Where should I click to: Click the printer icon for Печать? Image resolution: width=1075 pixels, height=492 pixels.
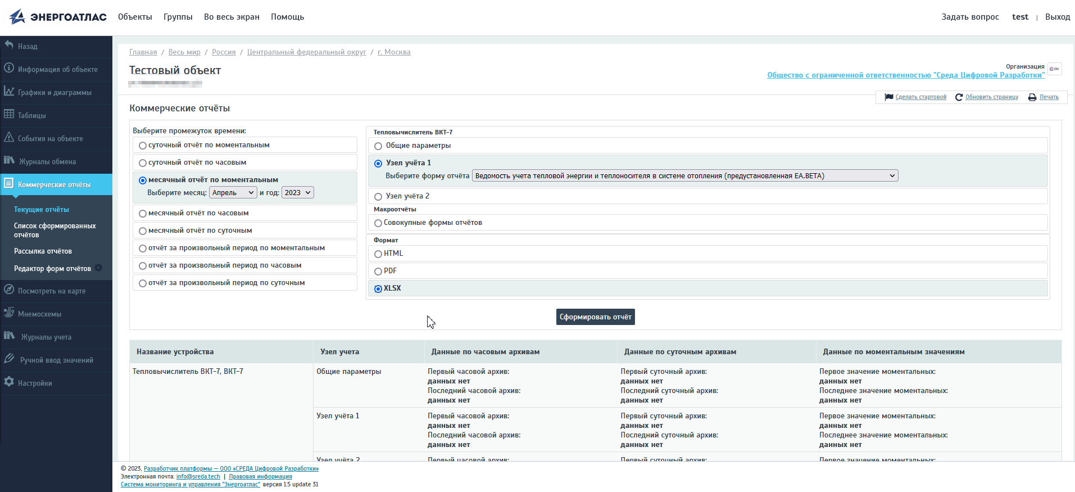click(1032, 97)
